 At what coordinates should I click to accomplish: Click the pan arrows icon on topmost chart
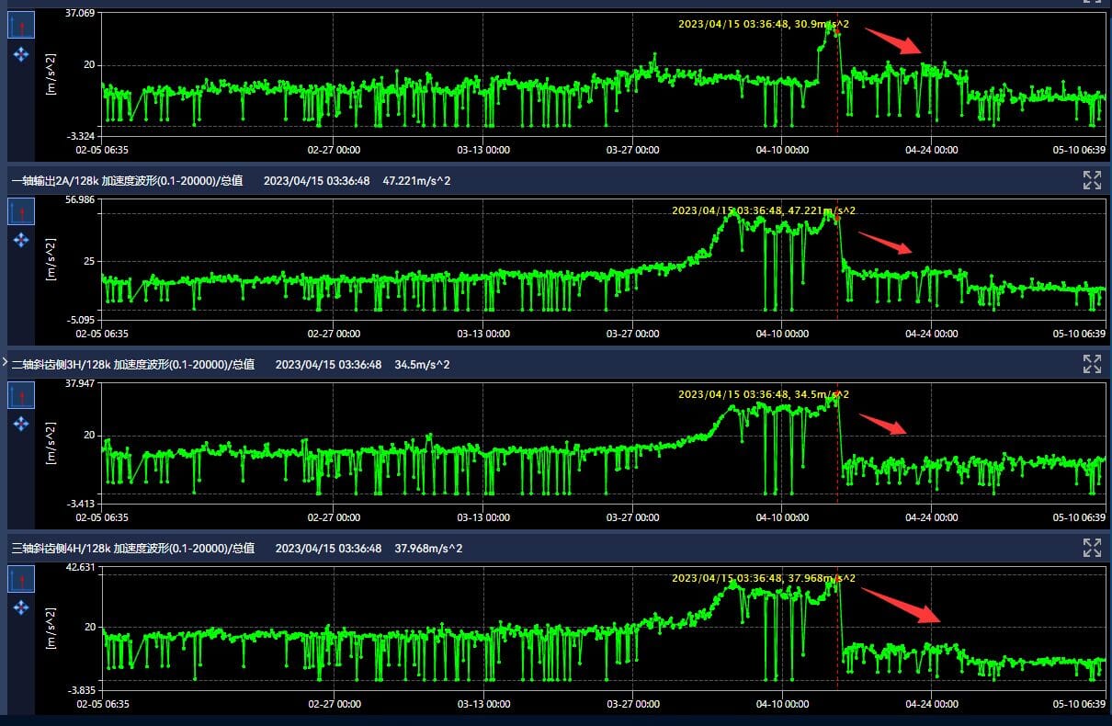21,55
